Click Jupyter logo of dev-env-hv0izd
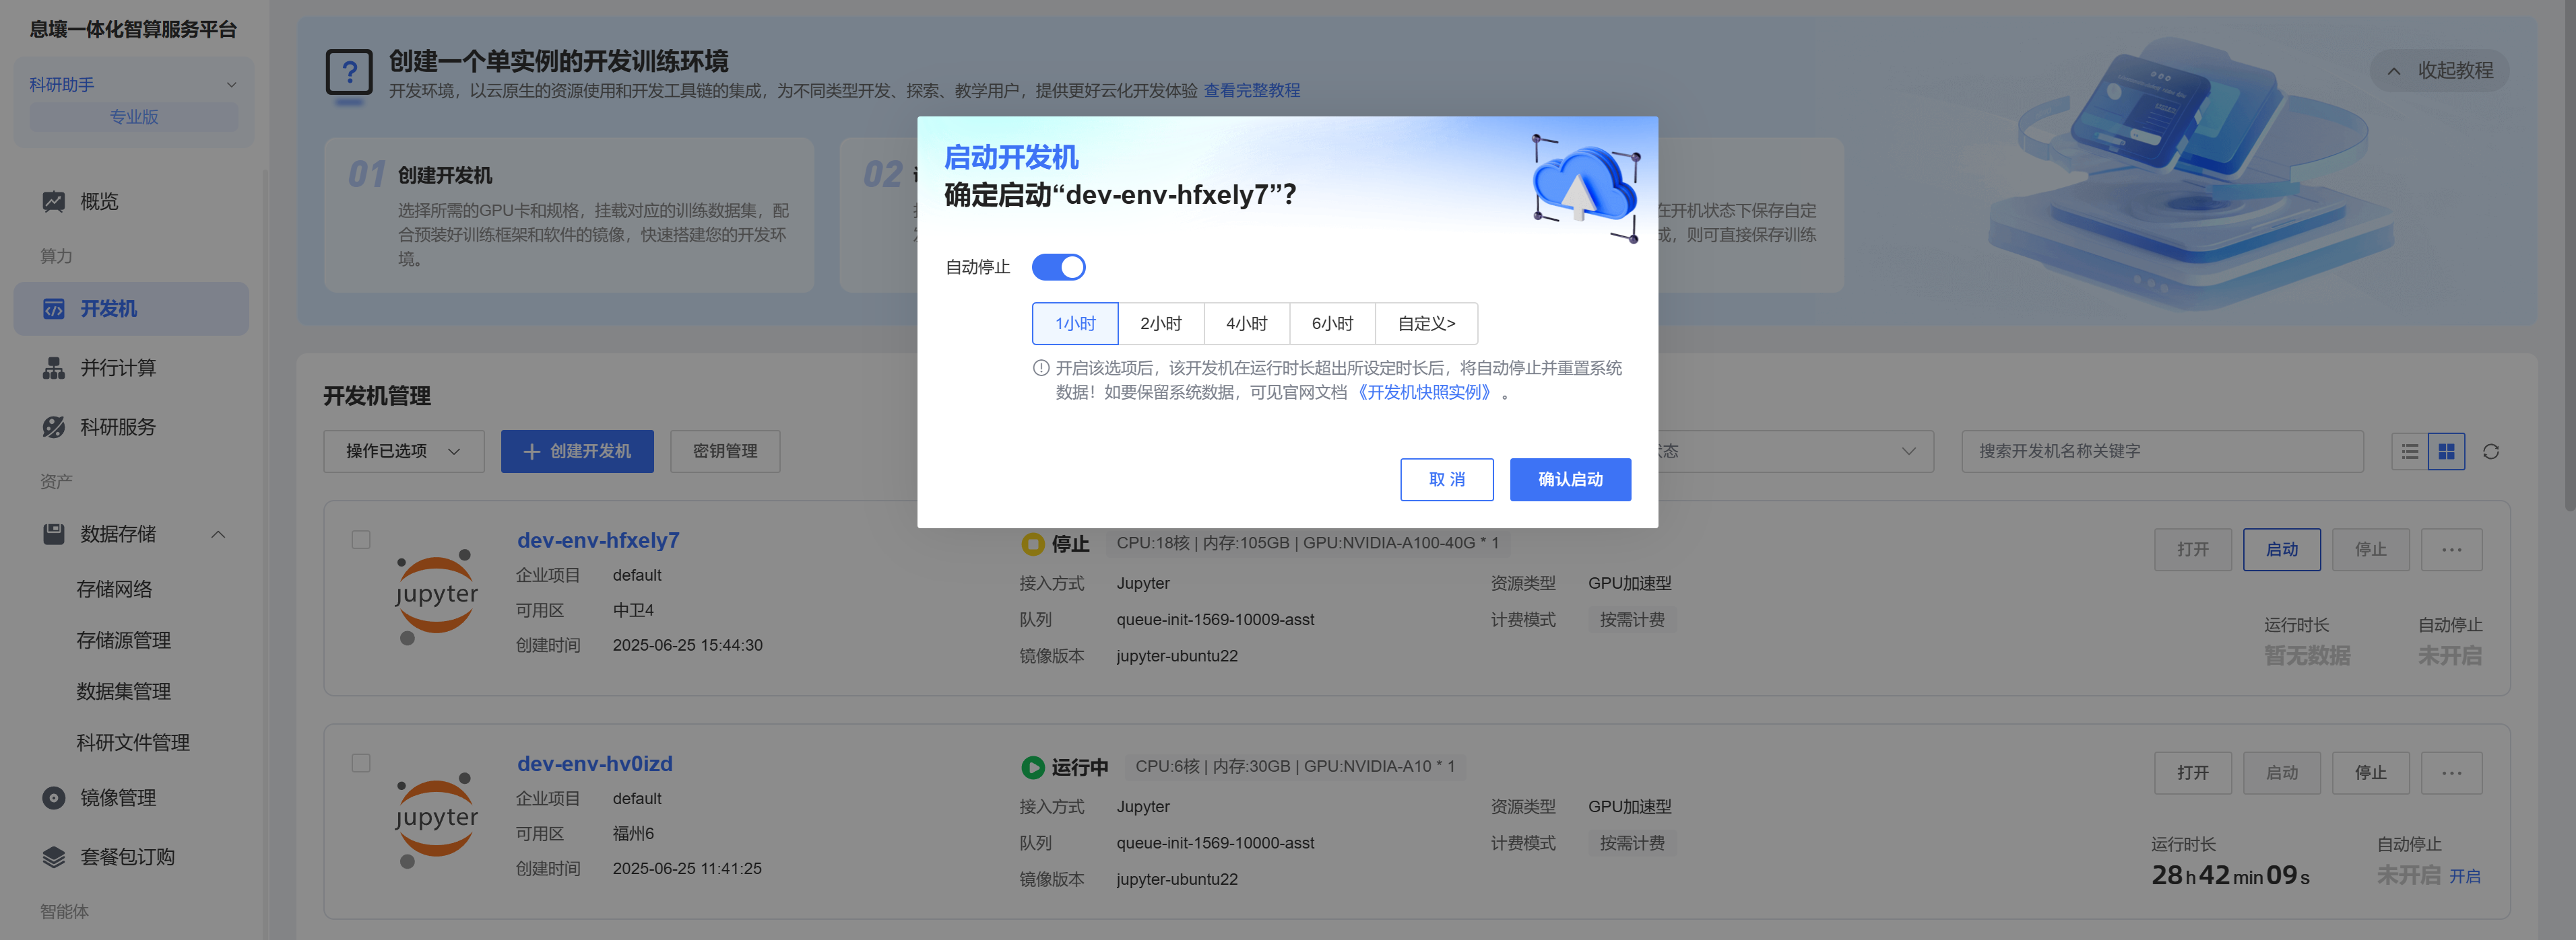Viewport: 2576px width, 940px height. pos(436,820)
